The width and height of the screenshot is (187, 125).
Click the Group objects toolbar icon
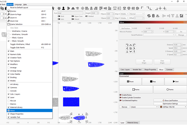click(x=59, y=8)
